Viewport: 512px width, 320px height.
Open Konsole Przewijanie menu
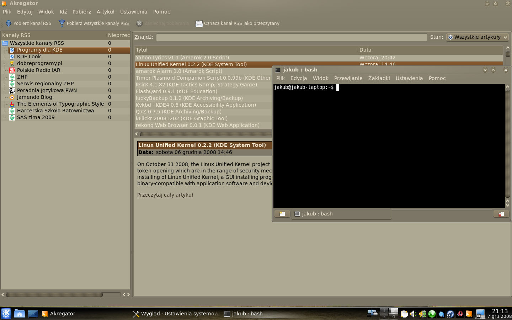tap(348, 78)
